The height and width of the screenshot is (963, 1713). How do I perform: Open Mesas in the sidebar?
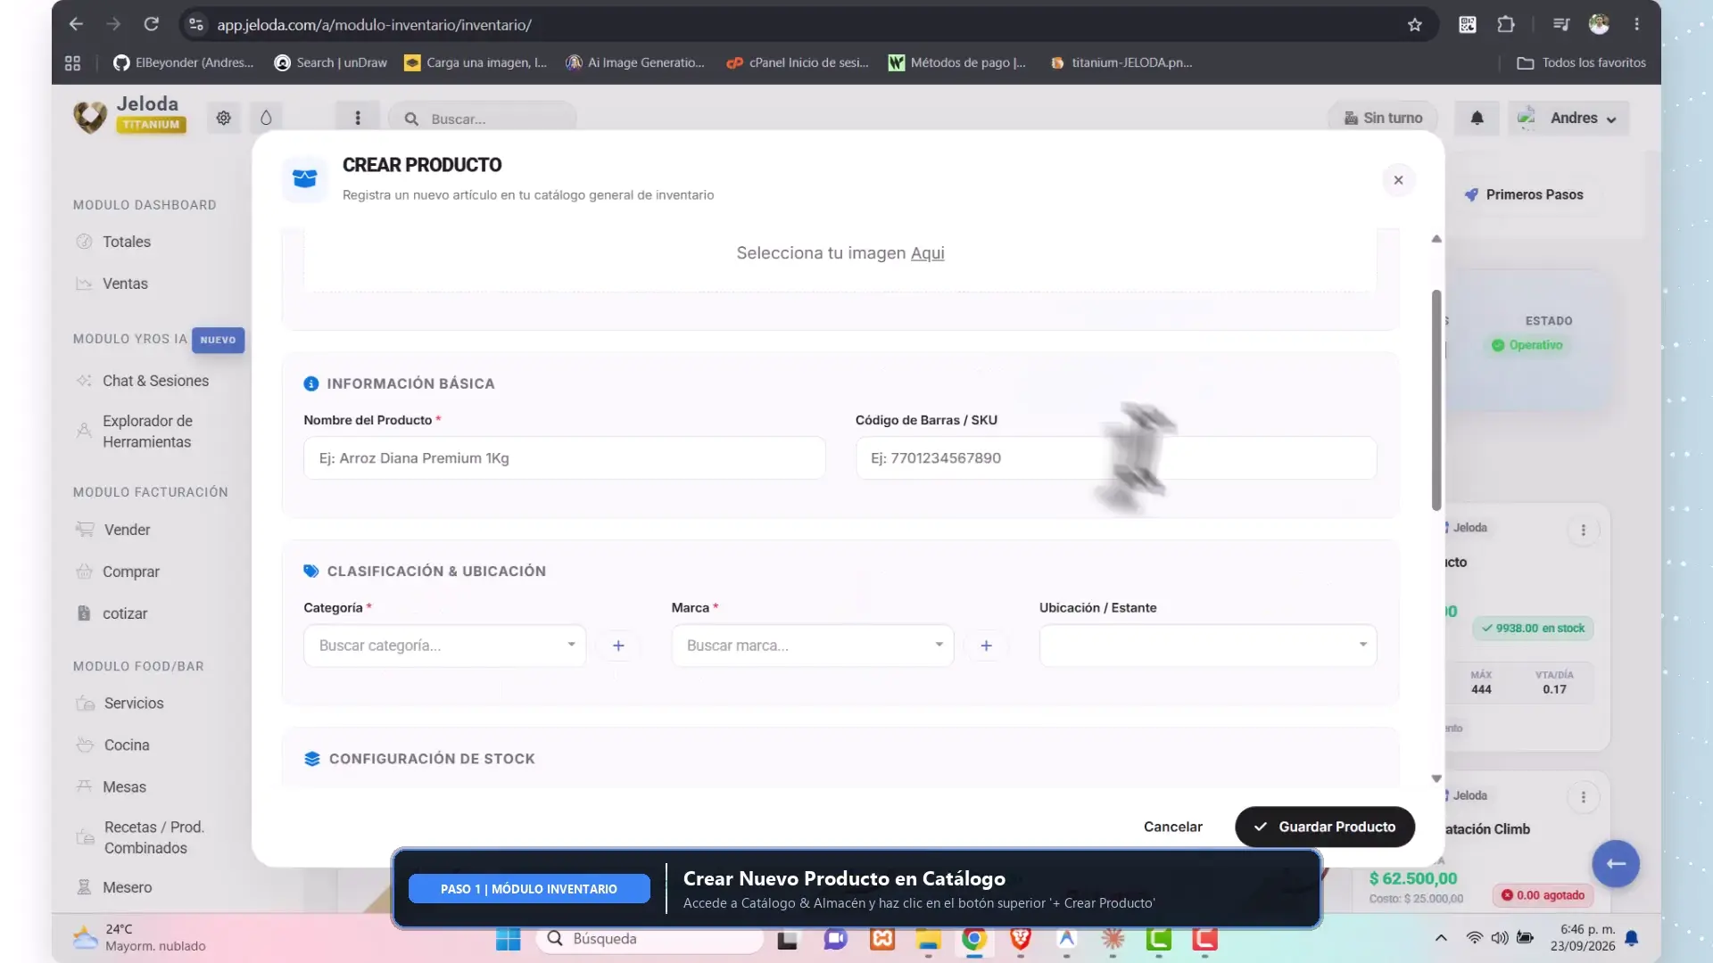click(124, 787)
